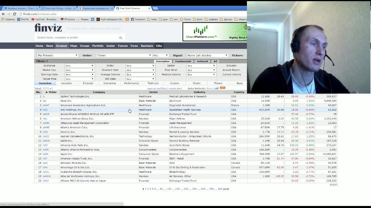
Task: Click the browser forward arrow
Action: click(x=9, y=14)
